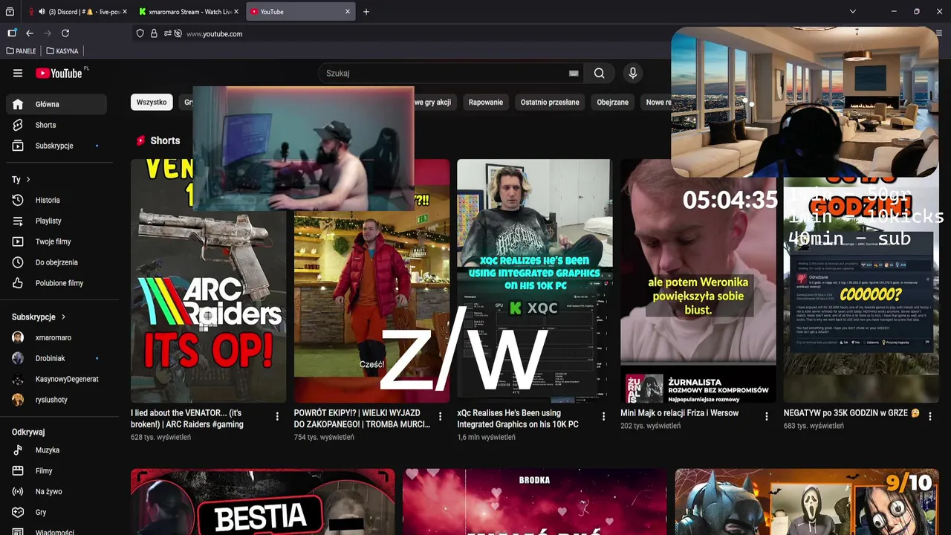
Task: Open Gry under Odkrywaj
Action: (56, 513)
